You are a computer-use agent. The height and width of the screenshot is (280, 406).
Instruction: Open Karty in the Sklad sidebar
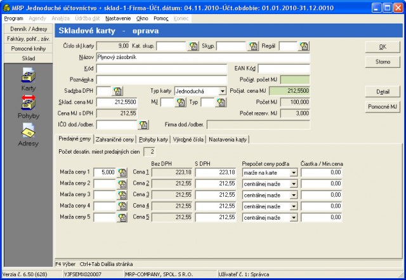(28, 77)
